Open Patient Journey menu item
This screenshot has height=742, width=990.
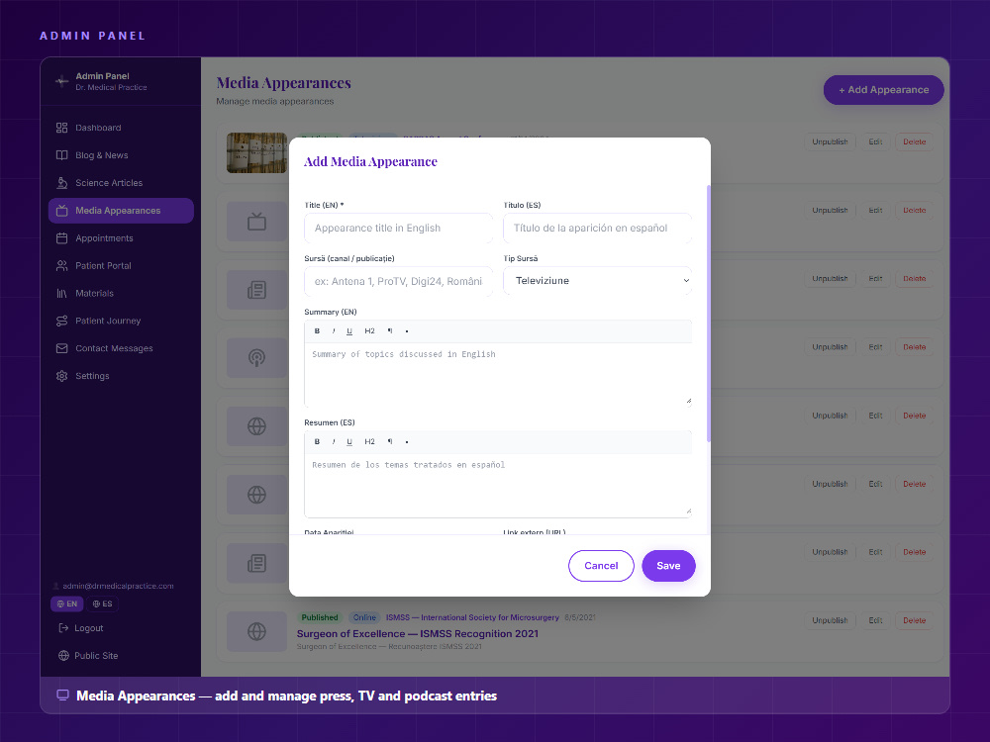pos(121,321)
